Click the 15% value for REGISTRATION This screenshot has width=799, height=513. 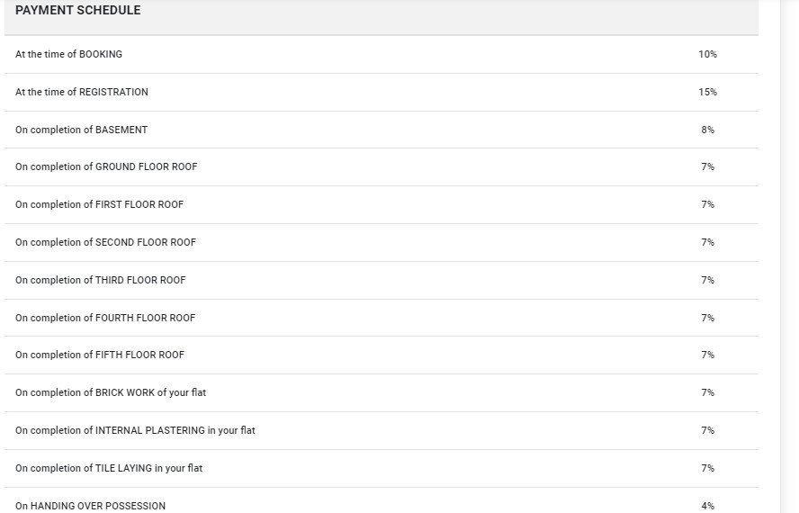(707, 92)
